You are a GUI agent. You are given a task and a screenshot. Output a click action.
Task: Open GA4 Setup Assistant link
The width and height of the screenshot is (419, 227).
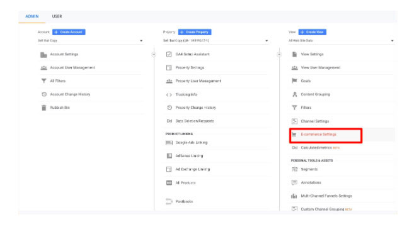192,54
